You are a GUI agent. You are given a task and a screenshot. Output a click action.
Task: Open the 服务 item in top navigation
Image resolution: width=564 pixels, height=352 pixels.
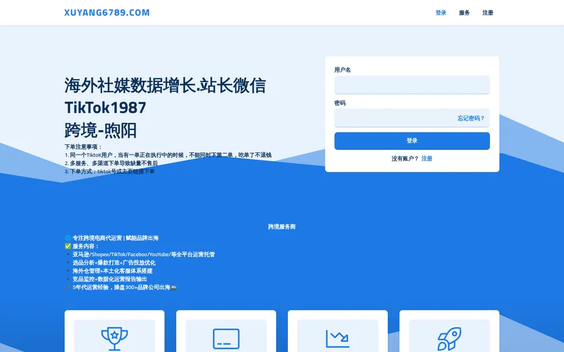click(464, 12)
